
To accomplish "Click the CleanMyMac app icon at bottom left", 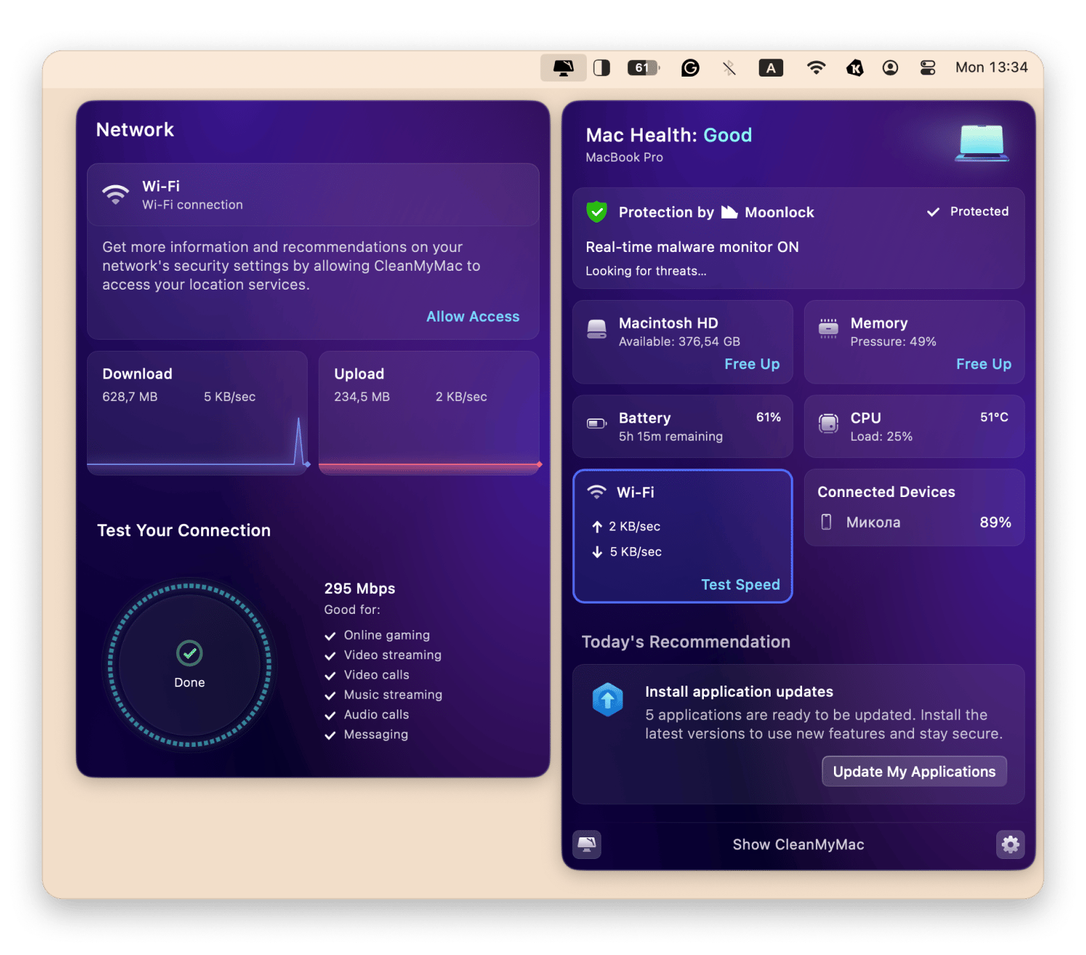I will [587, 844].
